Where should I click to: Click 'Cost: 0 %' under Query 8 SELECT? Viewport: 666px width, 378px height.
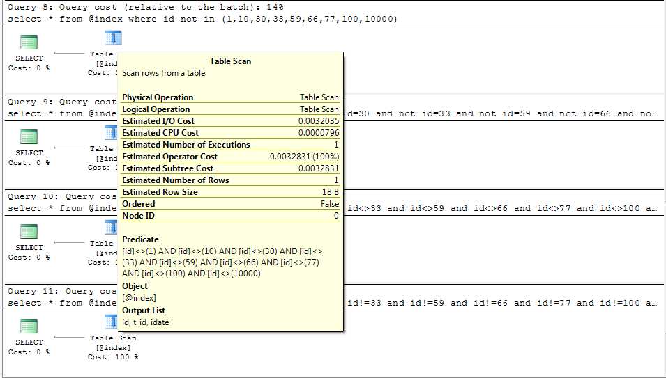[x=29, y=68]
